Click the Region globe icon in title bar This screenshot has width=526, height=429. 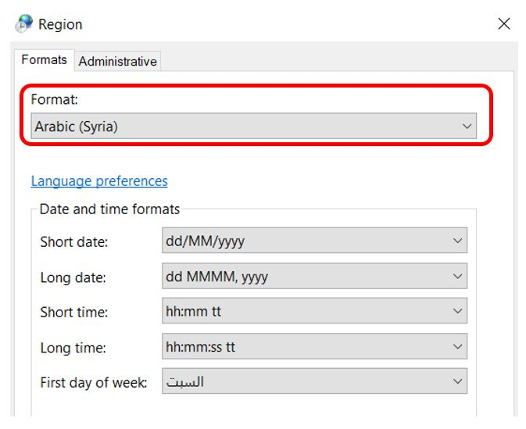click(x=24, y=23)
